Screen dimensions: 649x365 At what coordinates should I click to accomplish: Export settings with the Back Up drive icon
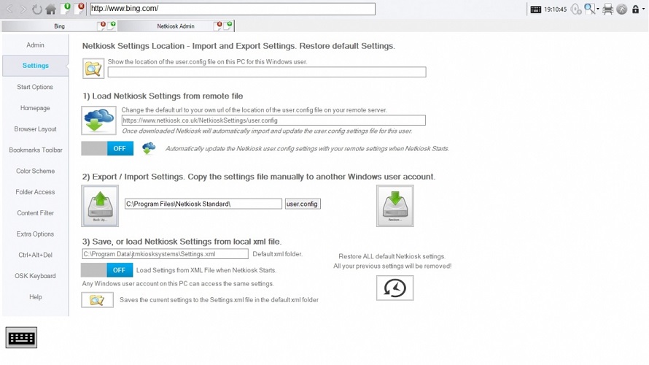pyautogui.click(x=100, y=206)
